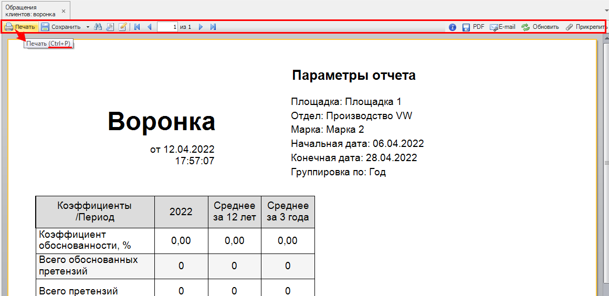The image size is (609, 296).
Task: Jump to the last page
Action: (x=213, y=27)
